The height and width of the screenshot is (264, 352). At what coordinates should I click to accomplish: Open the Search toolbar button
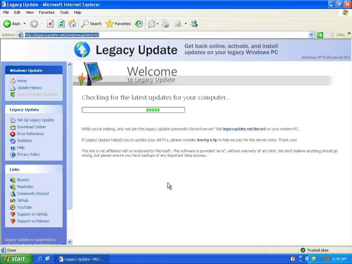pyautogui.click(x=91, y=24)
